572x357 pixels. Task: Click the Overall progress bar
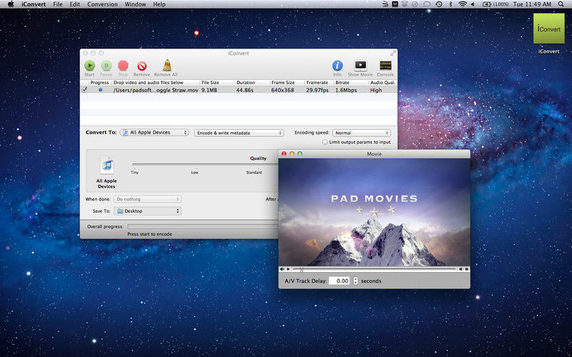[x=202, y=226]
